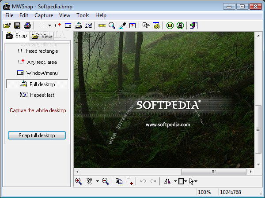Viewport: 265px width, 198px height.
Task: Click the vertical scrollbar thumb
Action: coord(258,129)
